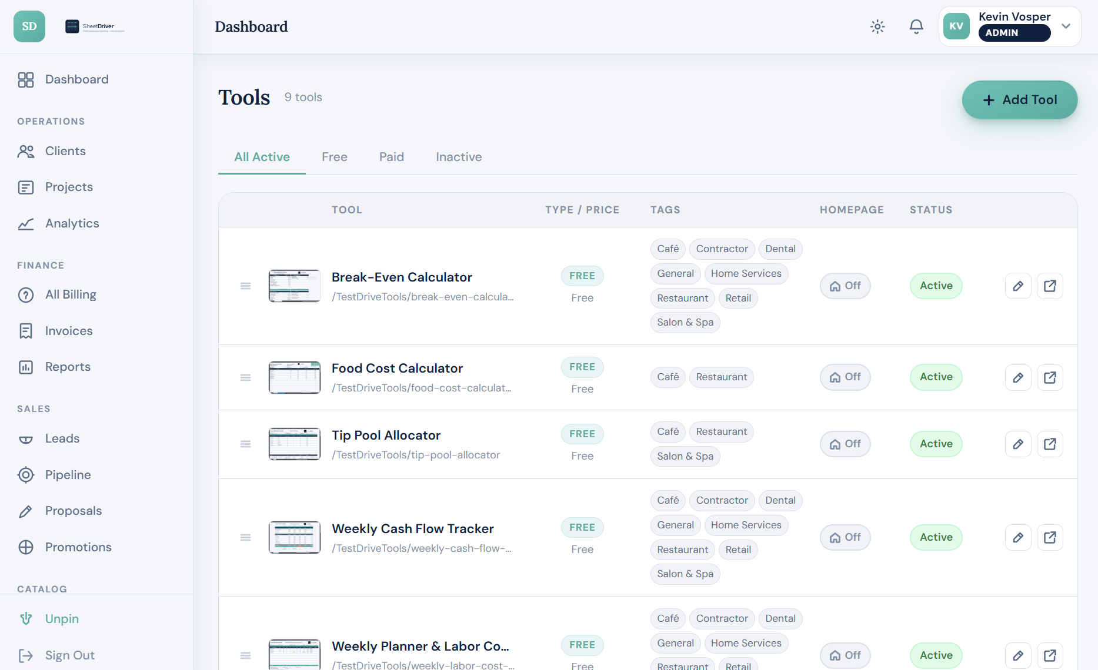Switch to the Inactive tab
The height and width of the screenshot is (670, 1098).
[459, 157]
